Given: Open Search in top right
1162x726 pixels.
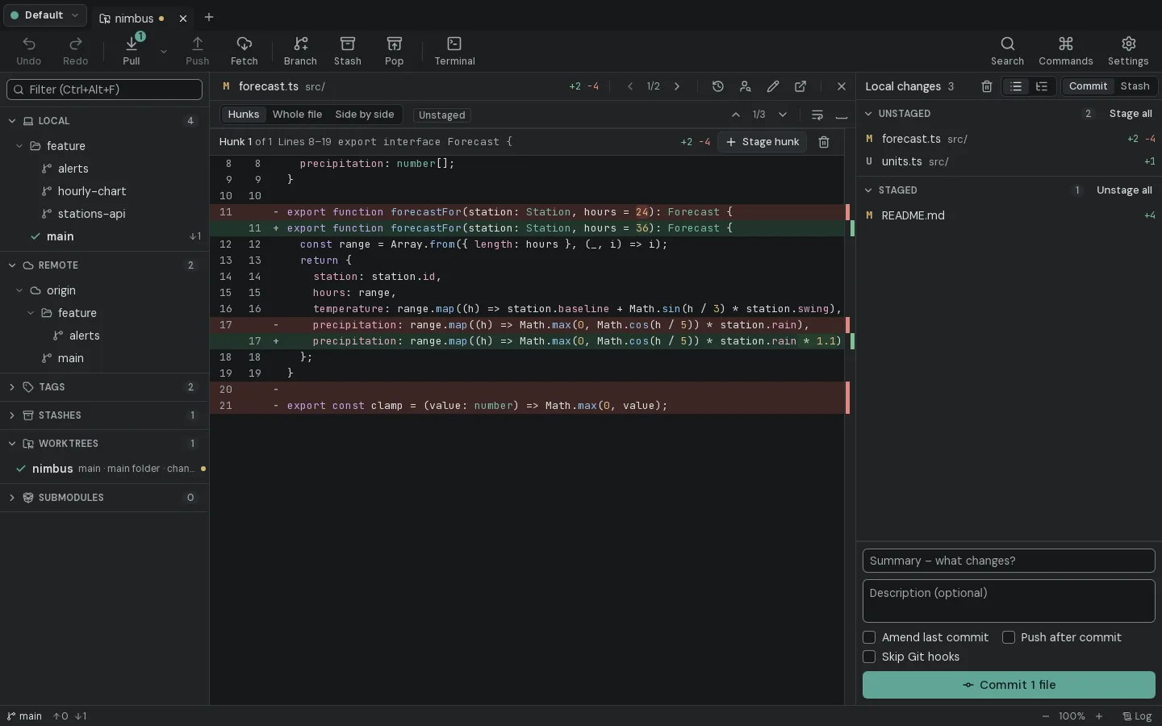Looking at the screenshot, I should (x=1007, y=50).
